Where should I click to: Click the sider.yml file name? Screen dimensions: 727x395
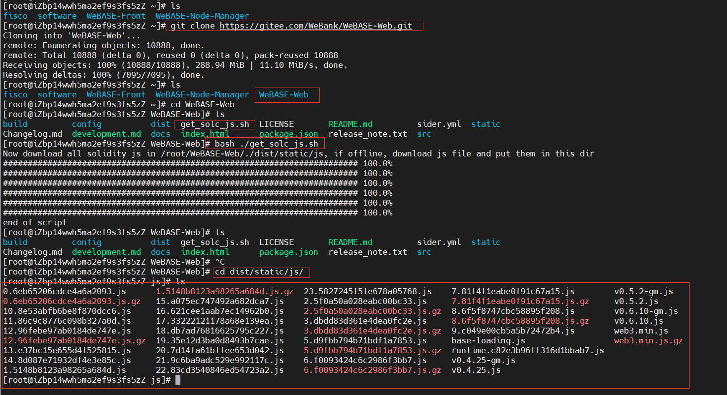pyautogui.click(x=439, y=124)
